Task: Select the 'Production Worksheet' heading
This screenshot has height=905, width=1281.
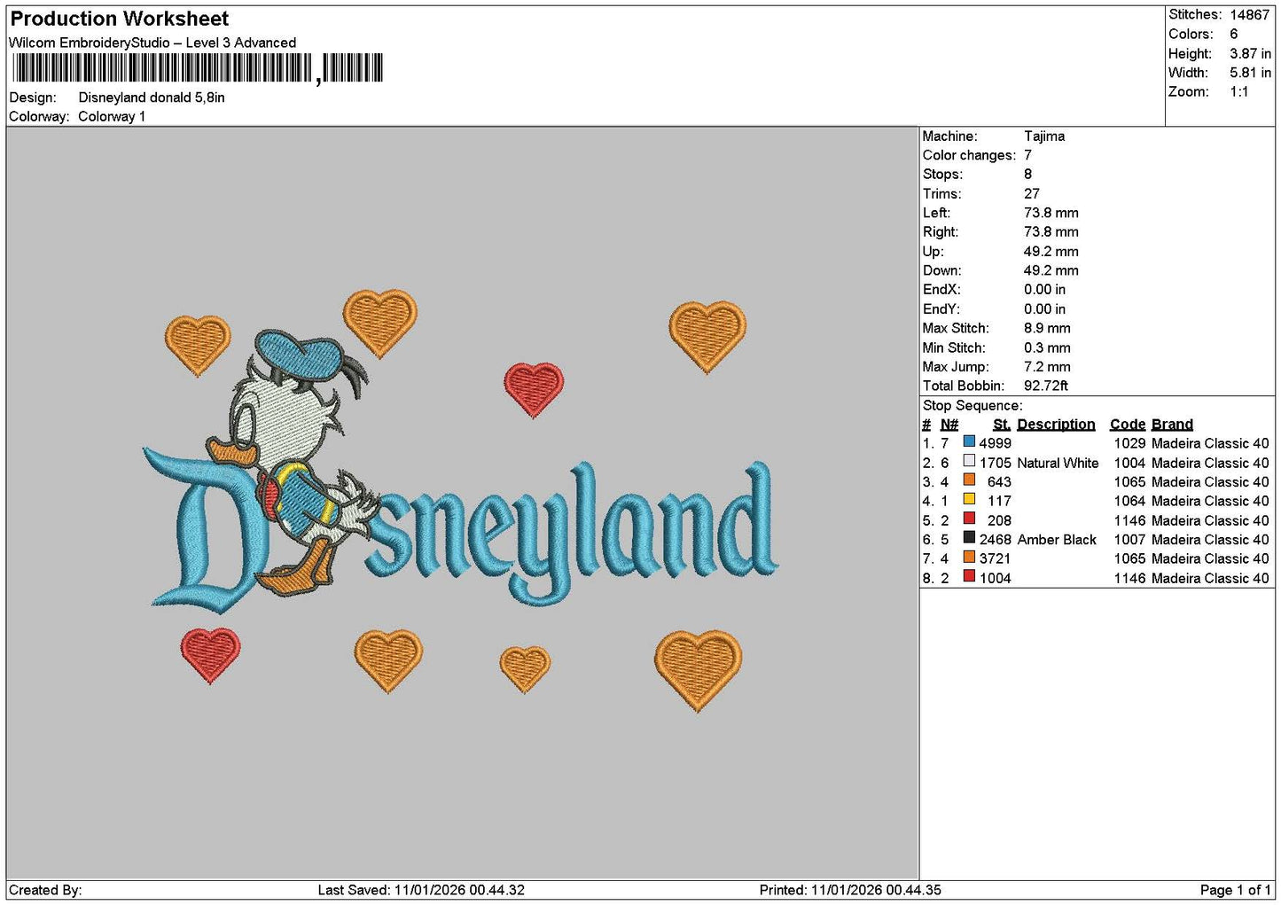Action: point(120,19)
